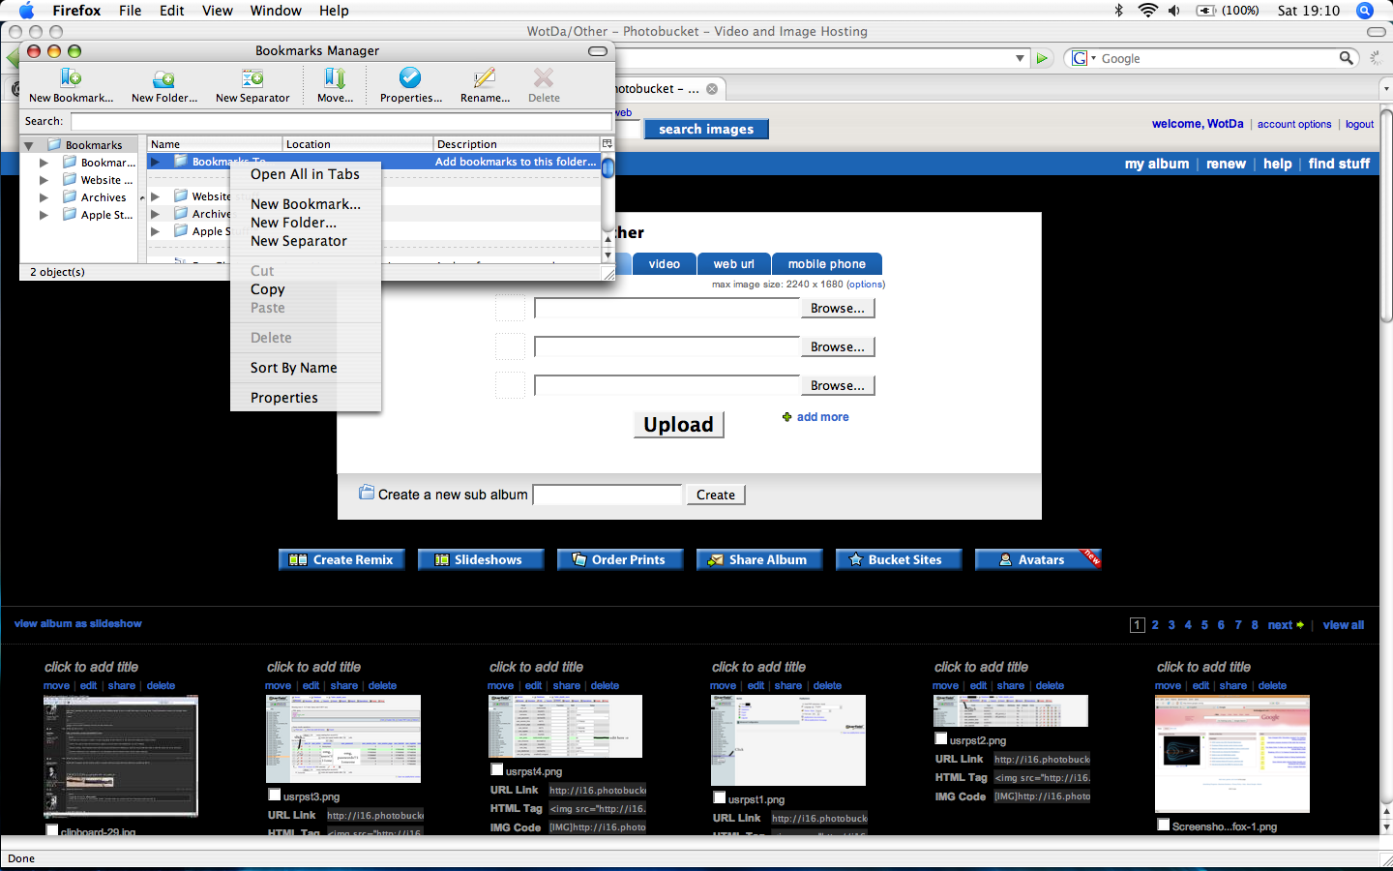Click the first Browse... button
This screenshot has height=871, width=1393.
(x=838, y=308)
